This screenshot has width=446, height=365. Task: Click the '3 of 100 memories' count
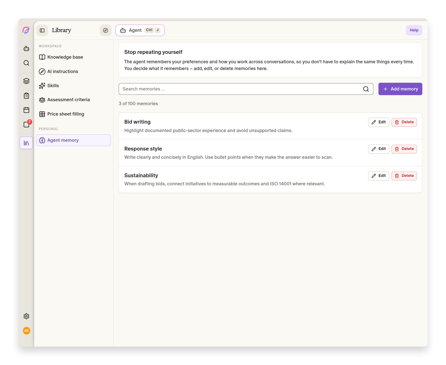tap(138, 104)
